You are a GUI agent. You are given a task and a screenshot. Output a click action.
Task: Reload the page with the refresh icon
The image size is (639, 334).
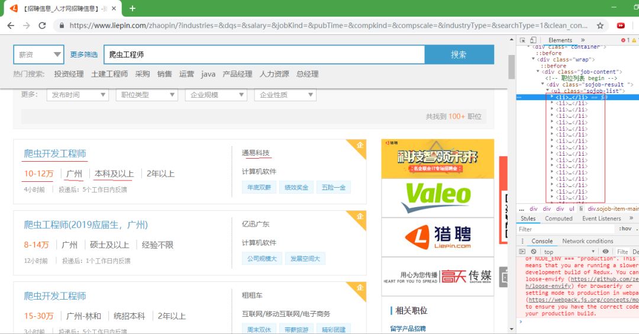point(42,25)
